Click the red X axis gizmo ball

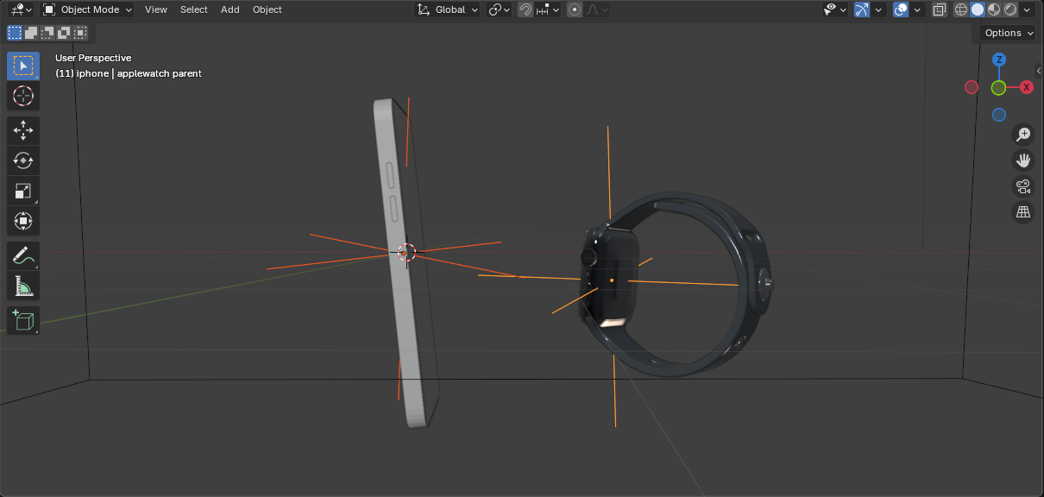(1027, 87)
